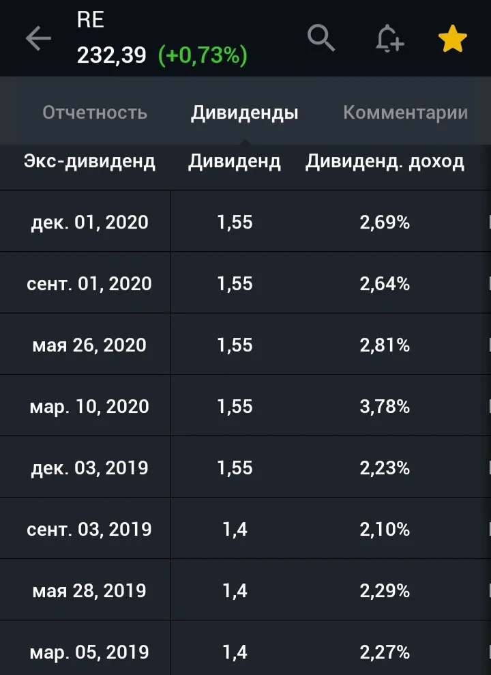Tap the 2,29% yield for мая 28, 2019
491x675 pixels.
385,590
